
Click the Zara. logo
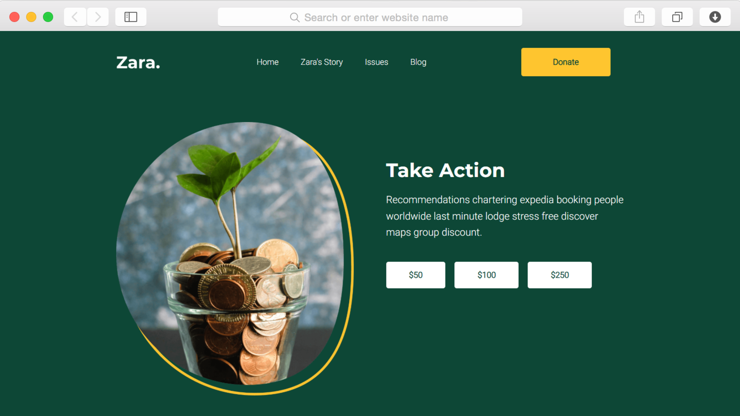138,63
